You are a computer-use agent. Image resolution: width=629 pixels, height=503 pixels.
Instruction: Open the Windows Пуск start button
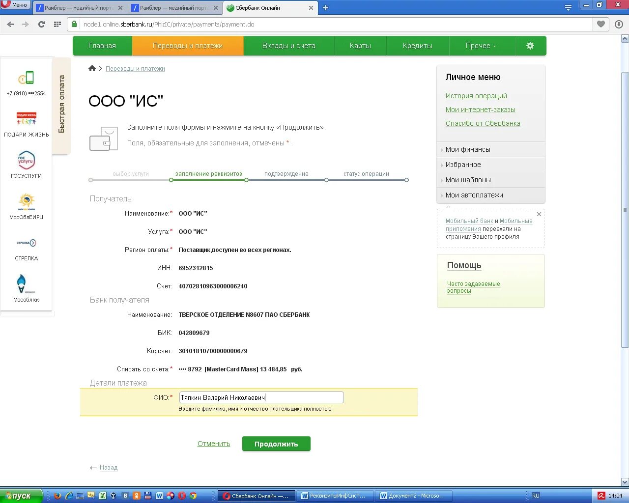coord(21,496)
